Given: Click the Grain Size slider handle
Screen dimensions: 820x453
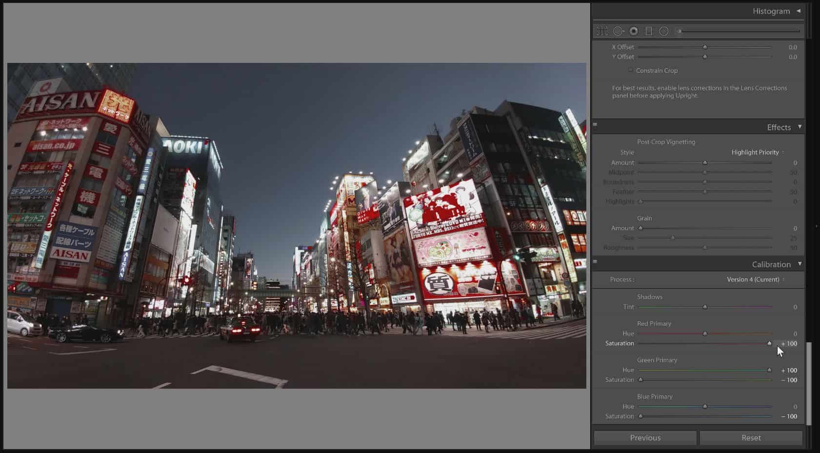Looking at the screenshot, I should (x=673, y=238).
